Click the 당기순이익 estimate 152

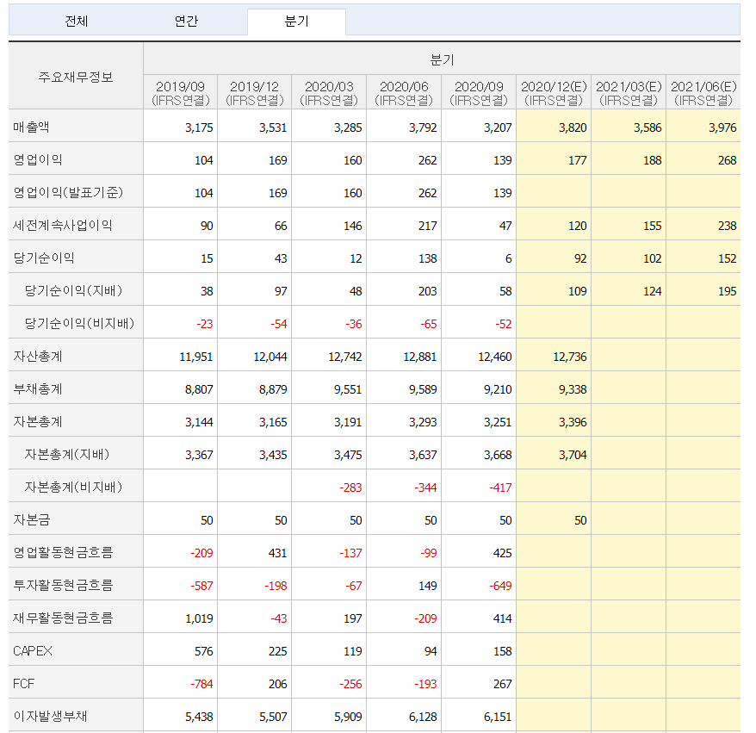click(727, 259)
